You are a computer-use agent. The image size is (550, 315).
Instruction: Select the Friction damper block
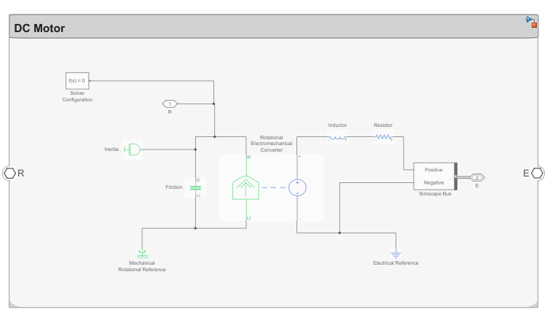point(195,187)
